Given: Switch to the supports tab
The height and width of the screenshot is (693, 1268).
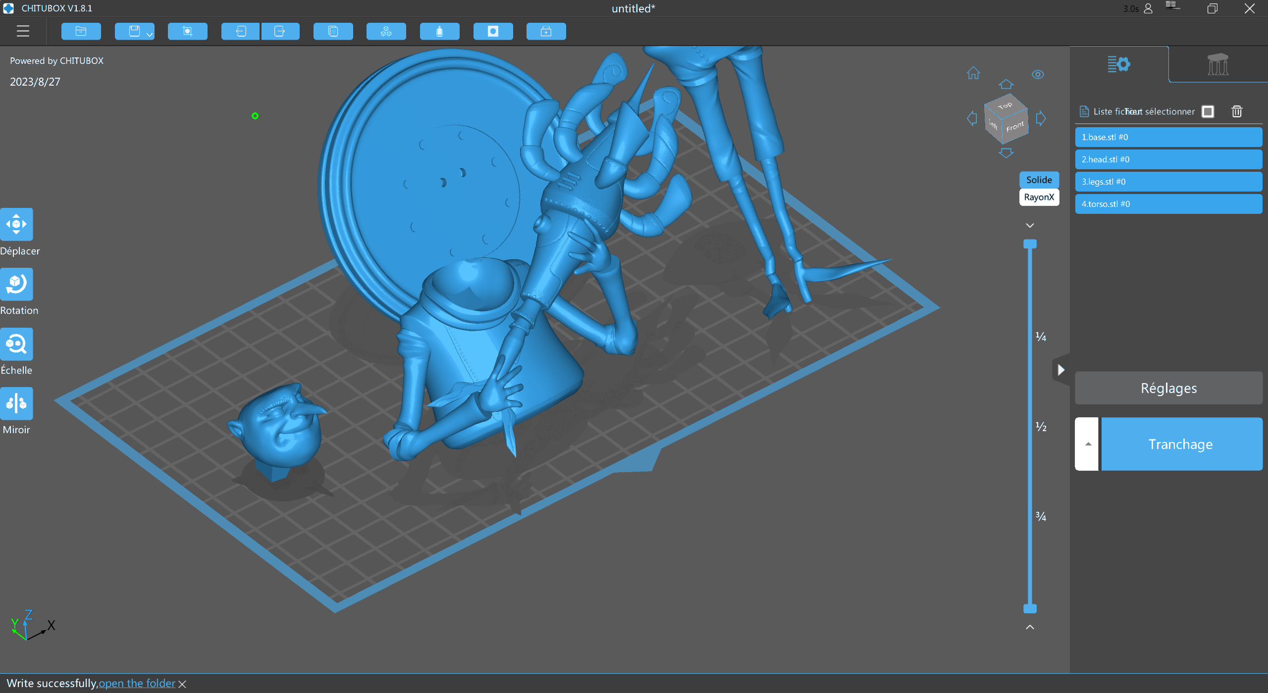Looking at the screenshot, I should [x=1217, y=64].
